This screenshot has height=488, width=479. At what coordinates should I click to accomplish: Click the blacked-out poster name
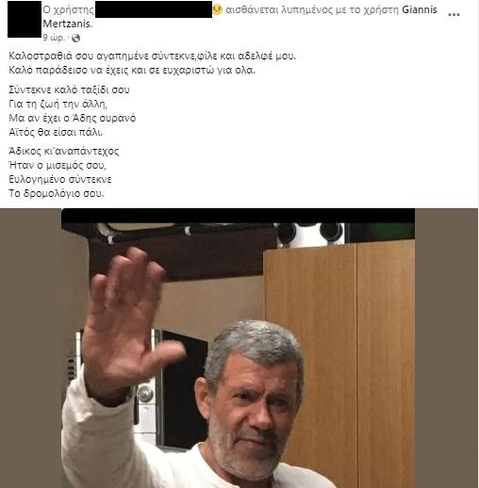coord(154,9)
